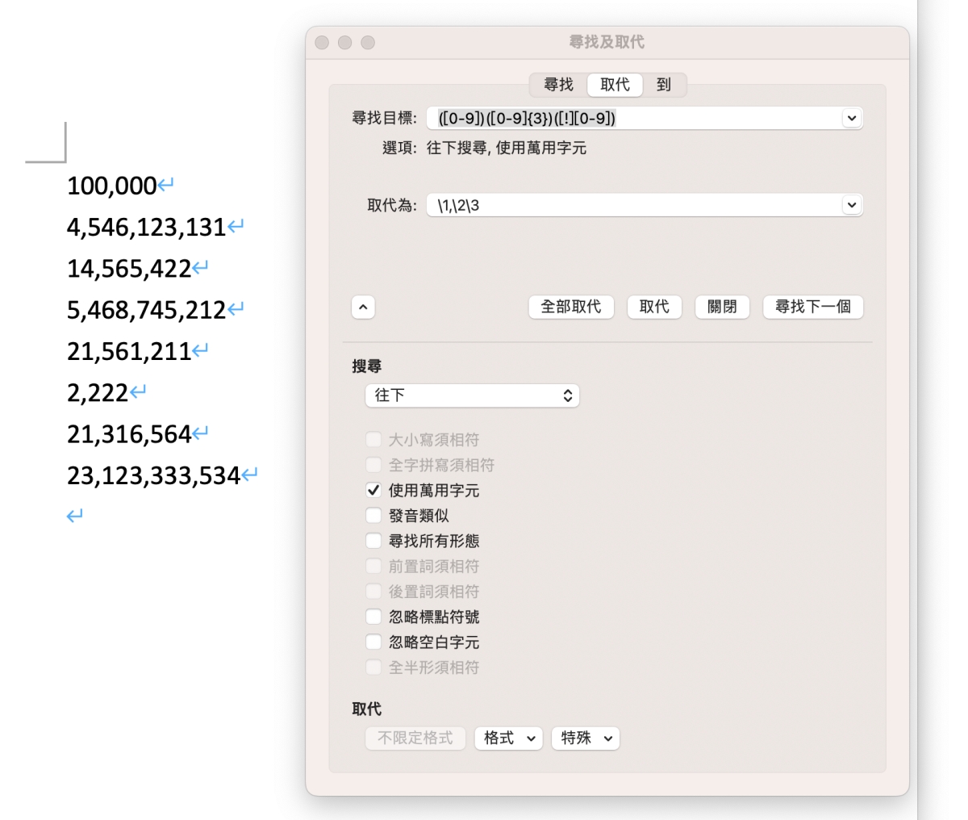The height and width of the screenshot is (820, 968).
Task: Enable the 尋找所有形態 checkbox
Action: tap(373, 541)
